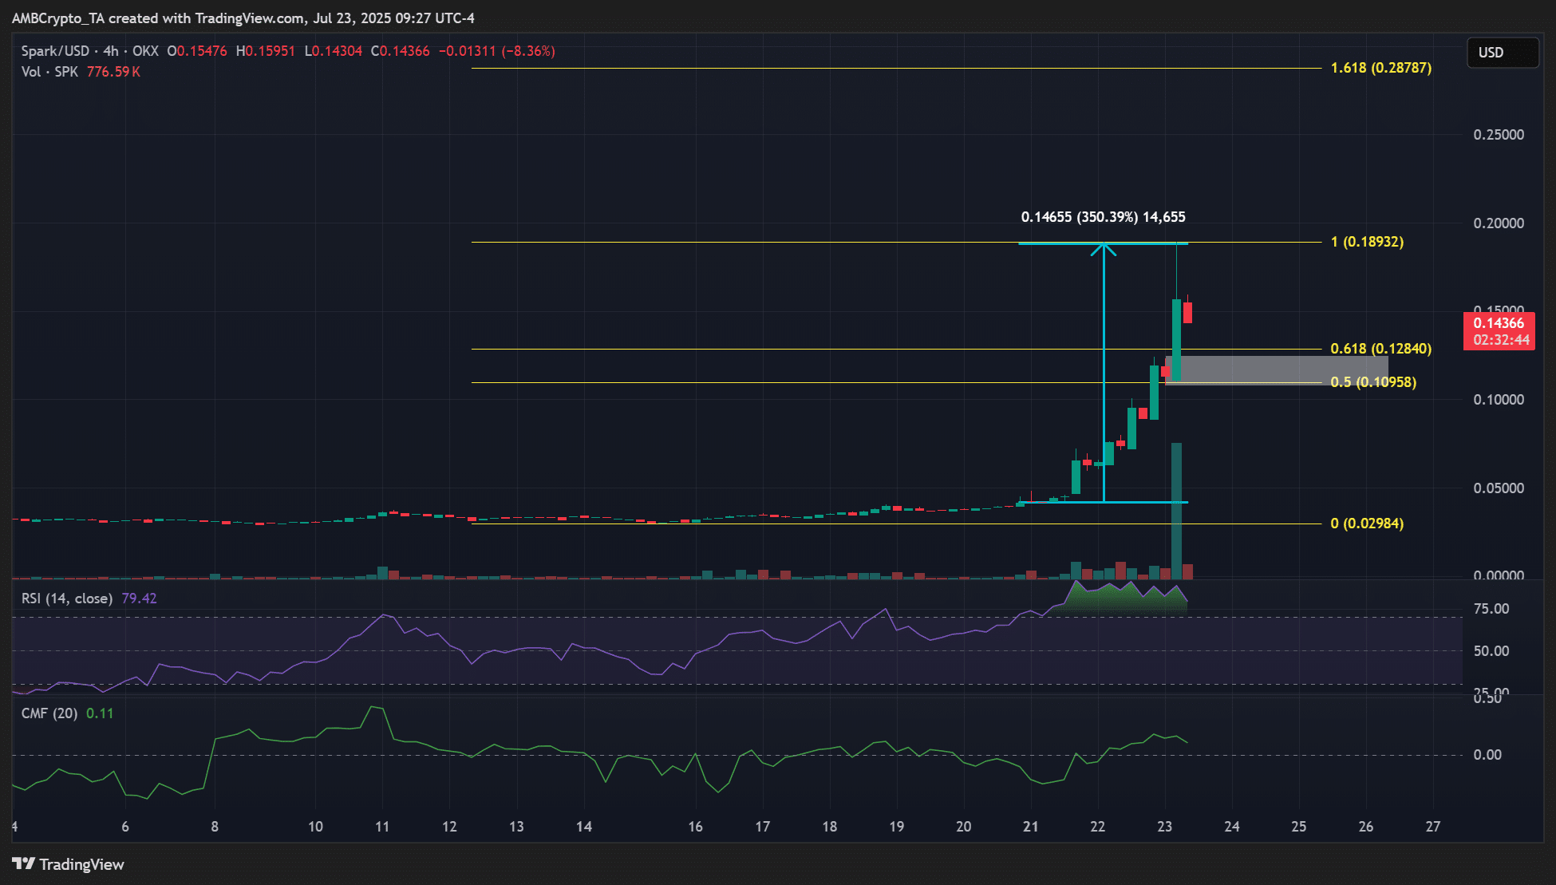Click the current price tag 0.14366
Viewport: 1556px width, 885px height.
pos(1499,331)
